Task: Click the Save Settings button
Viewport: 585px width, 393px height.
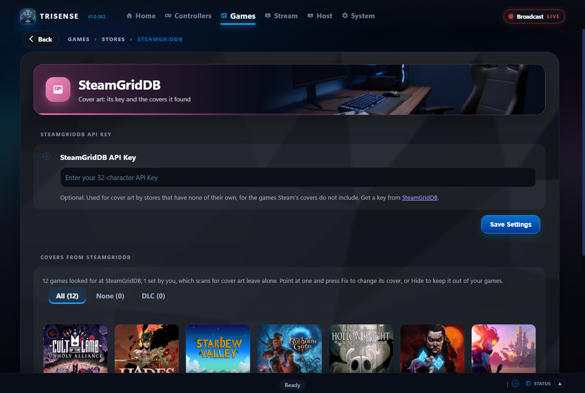Action: (x=511, y=224)
